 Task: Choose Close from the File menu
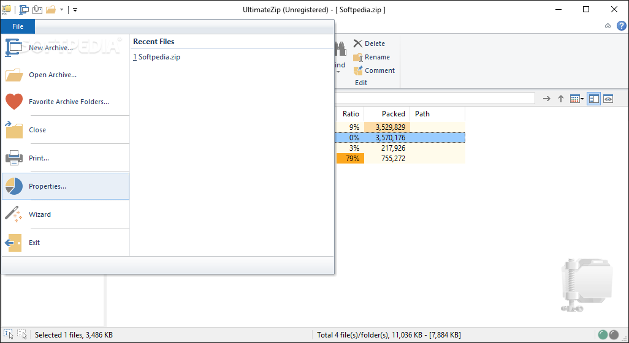[x=66, y=130]
